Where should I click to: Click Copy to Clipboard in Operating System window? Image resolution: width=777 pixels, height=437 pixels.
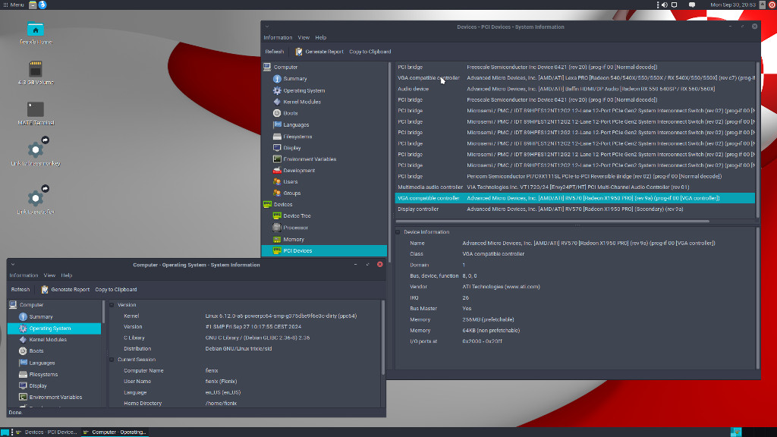tap(116, 289)
